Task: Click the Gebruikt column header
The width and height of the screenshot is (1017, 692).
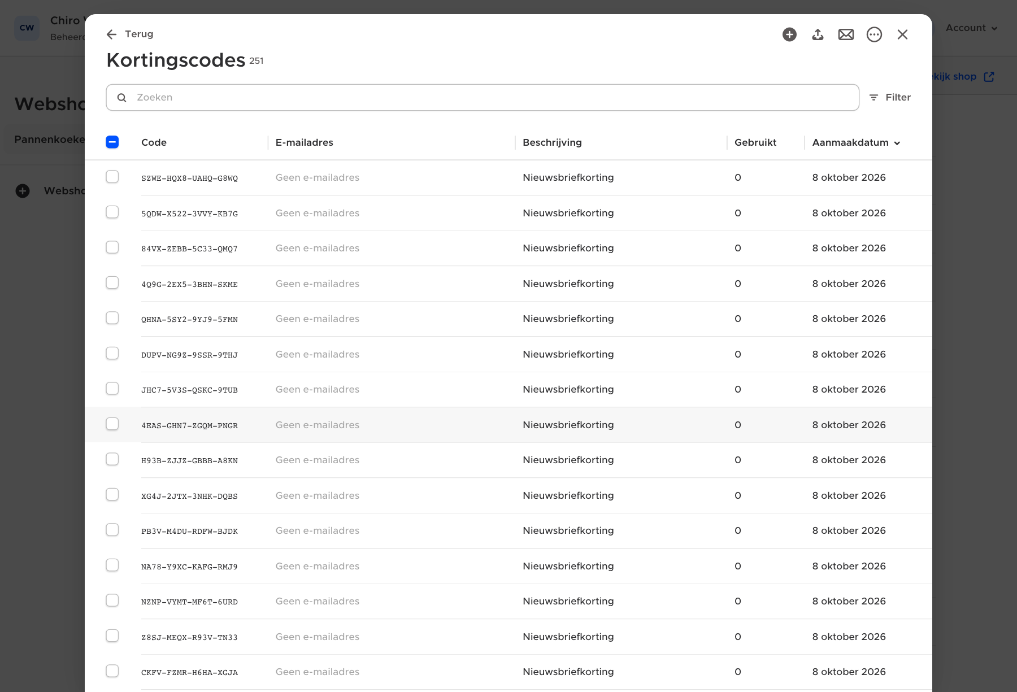Action: point(755,142)
